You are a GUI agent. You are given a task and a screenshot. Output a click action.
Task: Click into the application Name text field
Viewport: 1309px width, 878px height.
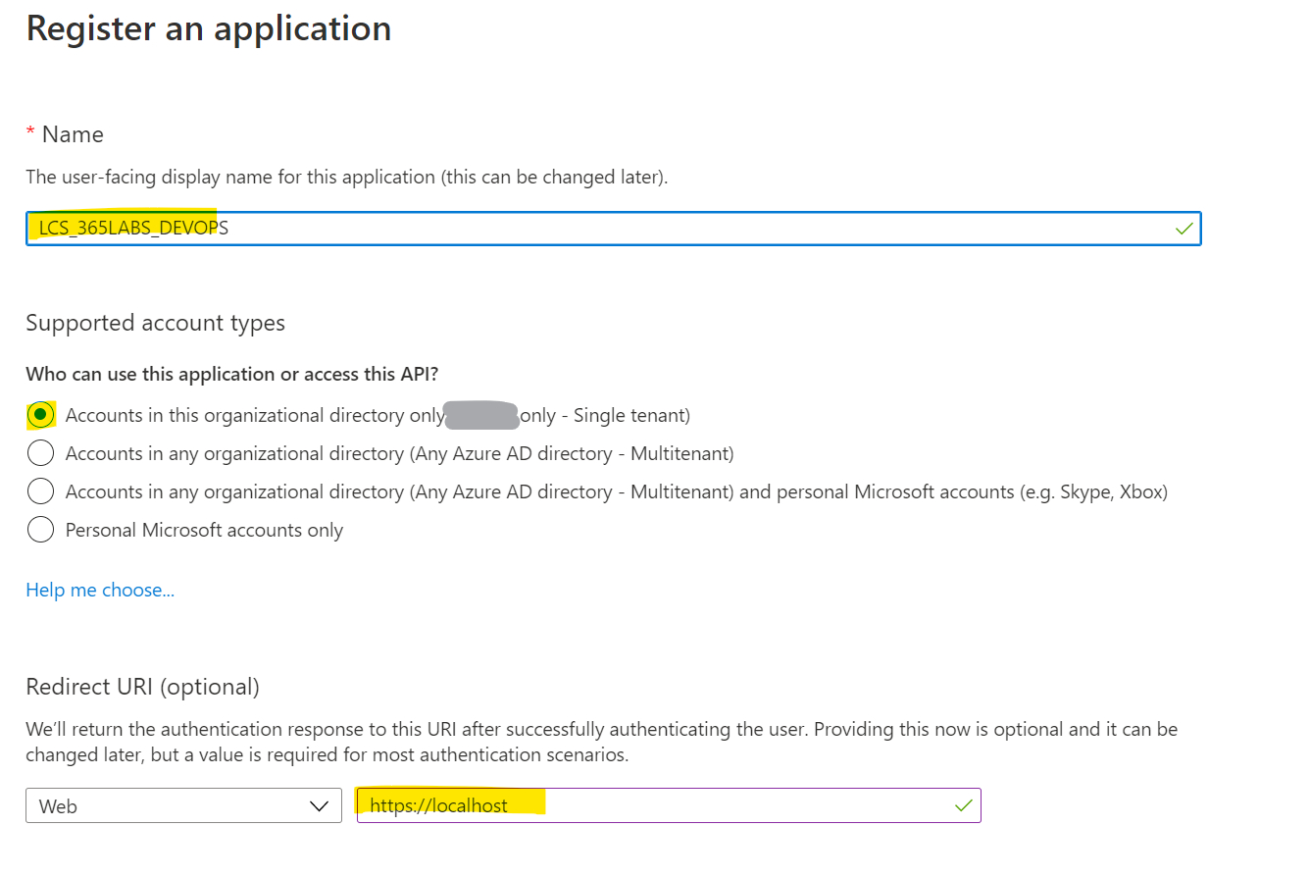[686, 229]
